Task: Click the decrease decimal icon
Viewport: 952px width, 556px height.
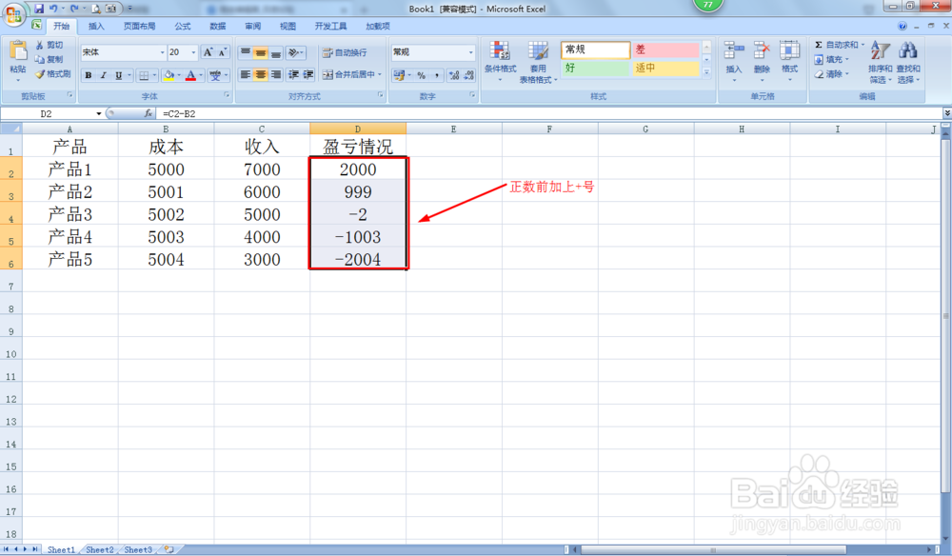Action: [x=468, y=75]
